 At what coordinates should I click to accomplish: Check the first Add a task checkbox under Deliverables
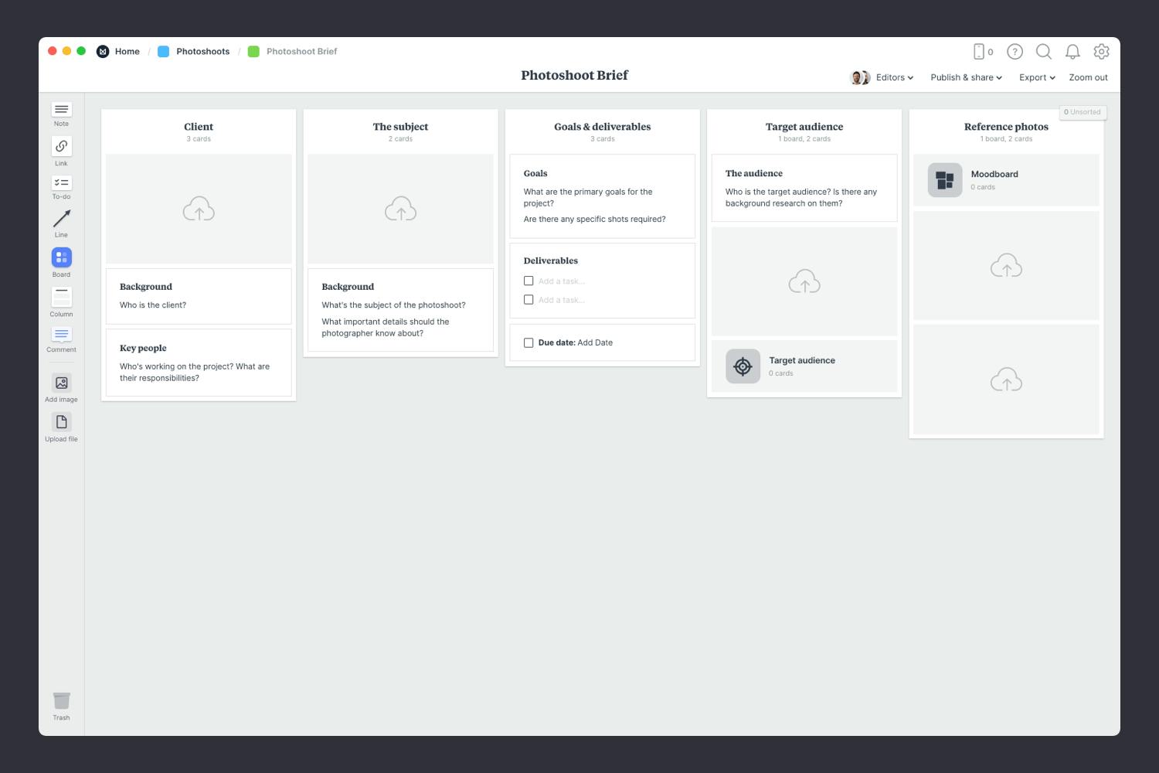coord(529,281)
